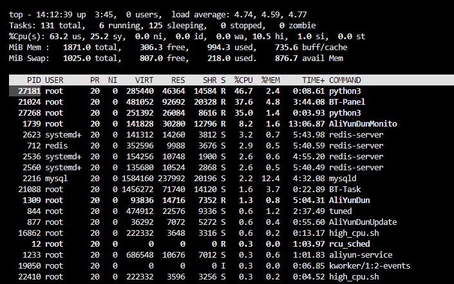Viewport: 454px width, 284px height.
Task: Click the RES column header
Action: [178, 80]
